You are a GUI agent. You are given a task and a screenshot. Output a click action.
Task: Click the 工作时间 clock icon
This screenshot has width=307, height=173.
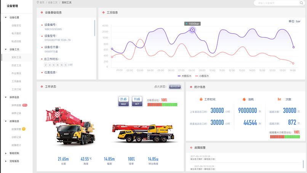pyautogui.click(x=201, y=99)
